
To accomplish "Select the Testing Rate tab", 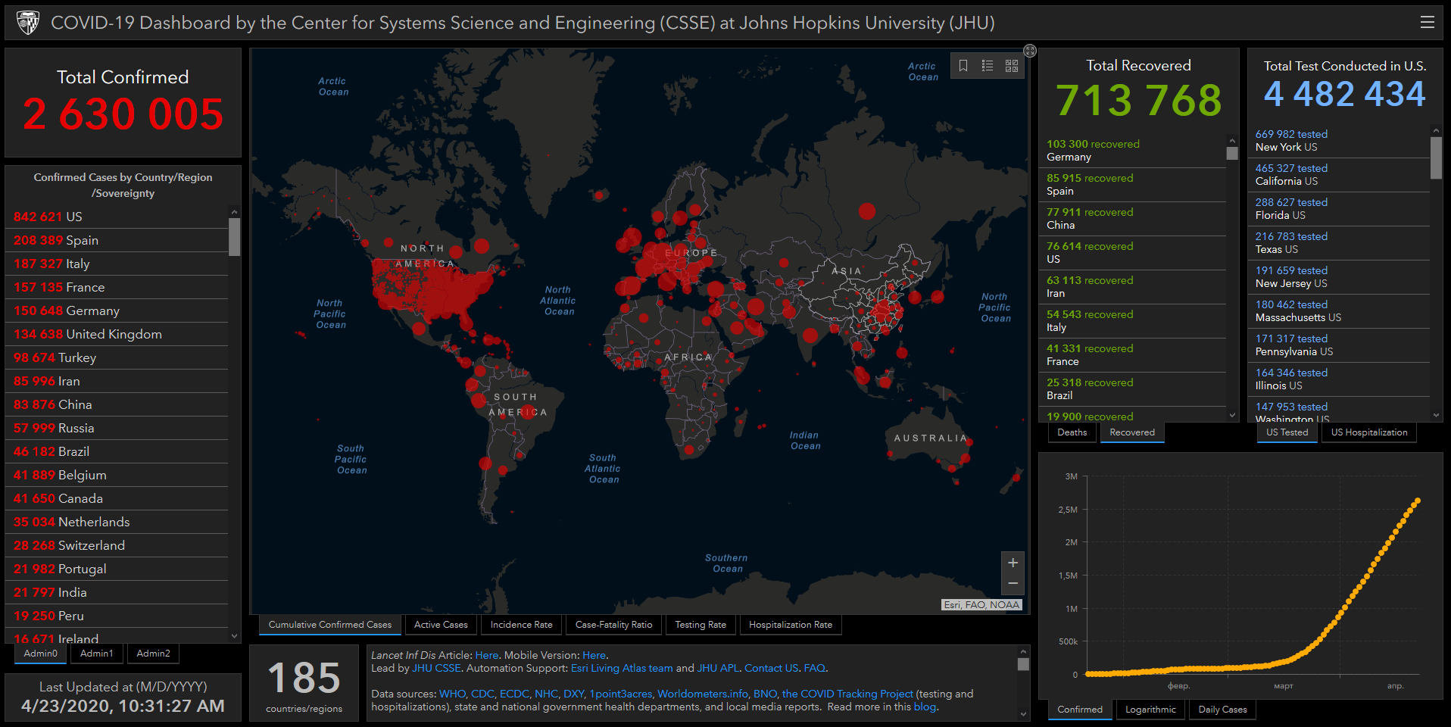I will tap(701, 625).
